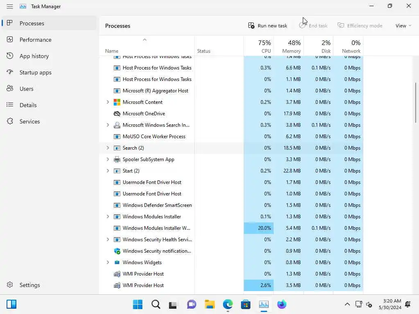419x314 pixels.
Task: Switch to the Startup apps page
Action: pos(50,72)
